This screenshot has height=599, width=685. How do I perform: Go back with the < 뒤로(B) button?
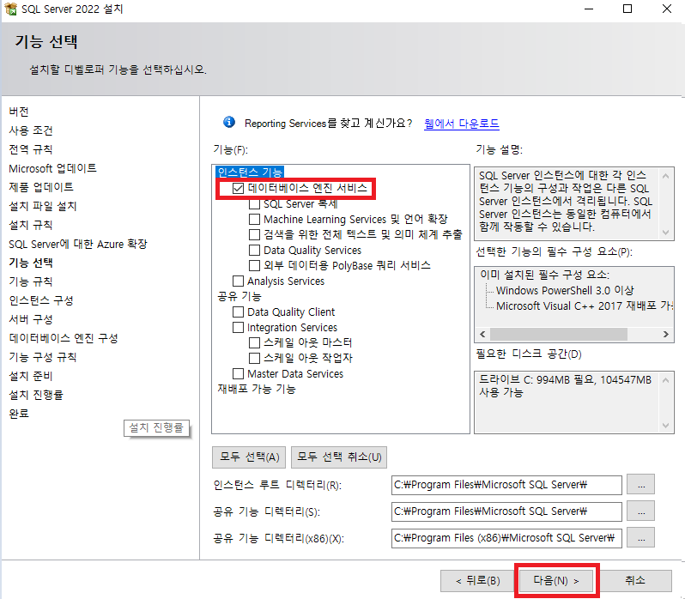click(477, 581)
